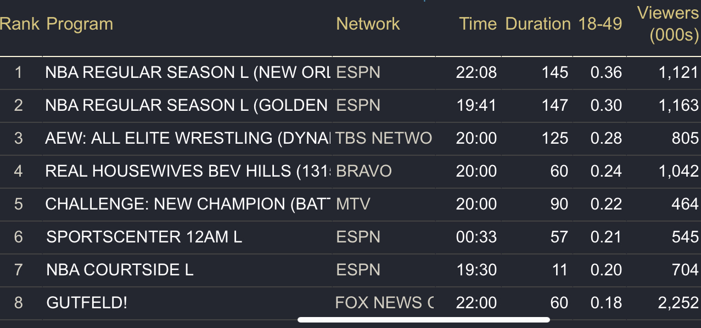
Task: Click TBS Network cell
Action: 384,138
